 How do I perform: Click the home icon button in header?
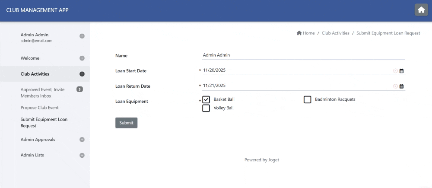click(421, 10)
